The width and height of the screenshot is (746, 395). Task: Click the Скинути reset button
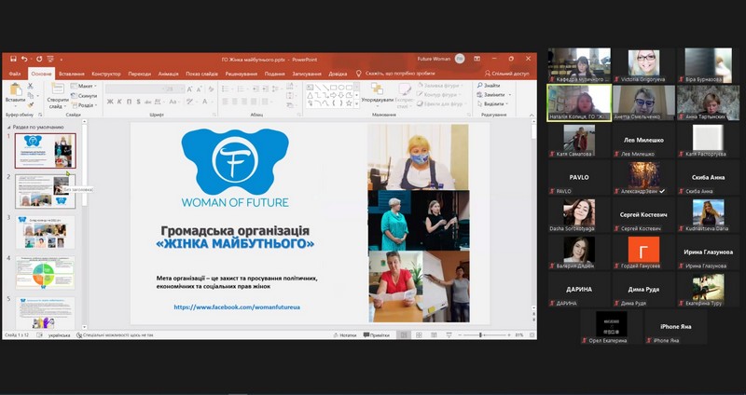point(84,96)
